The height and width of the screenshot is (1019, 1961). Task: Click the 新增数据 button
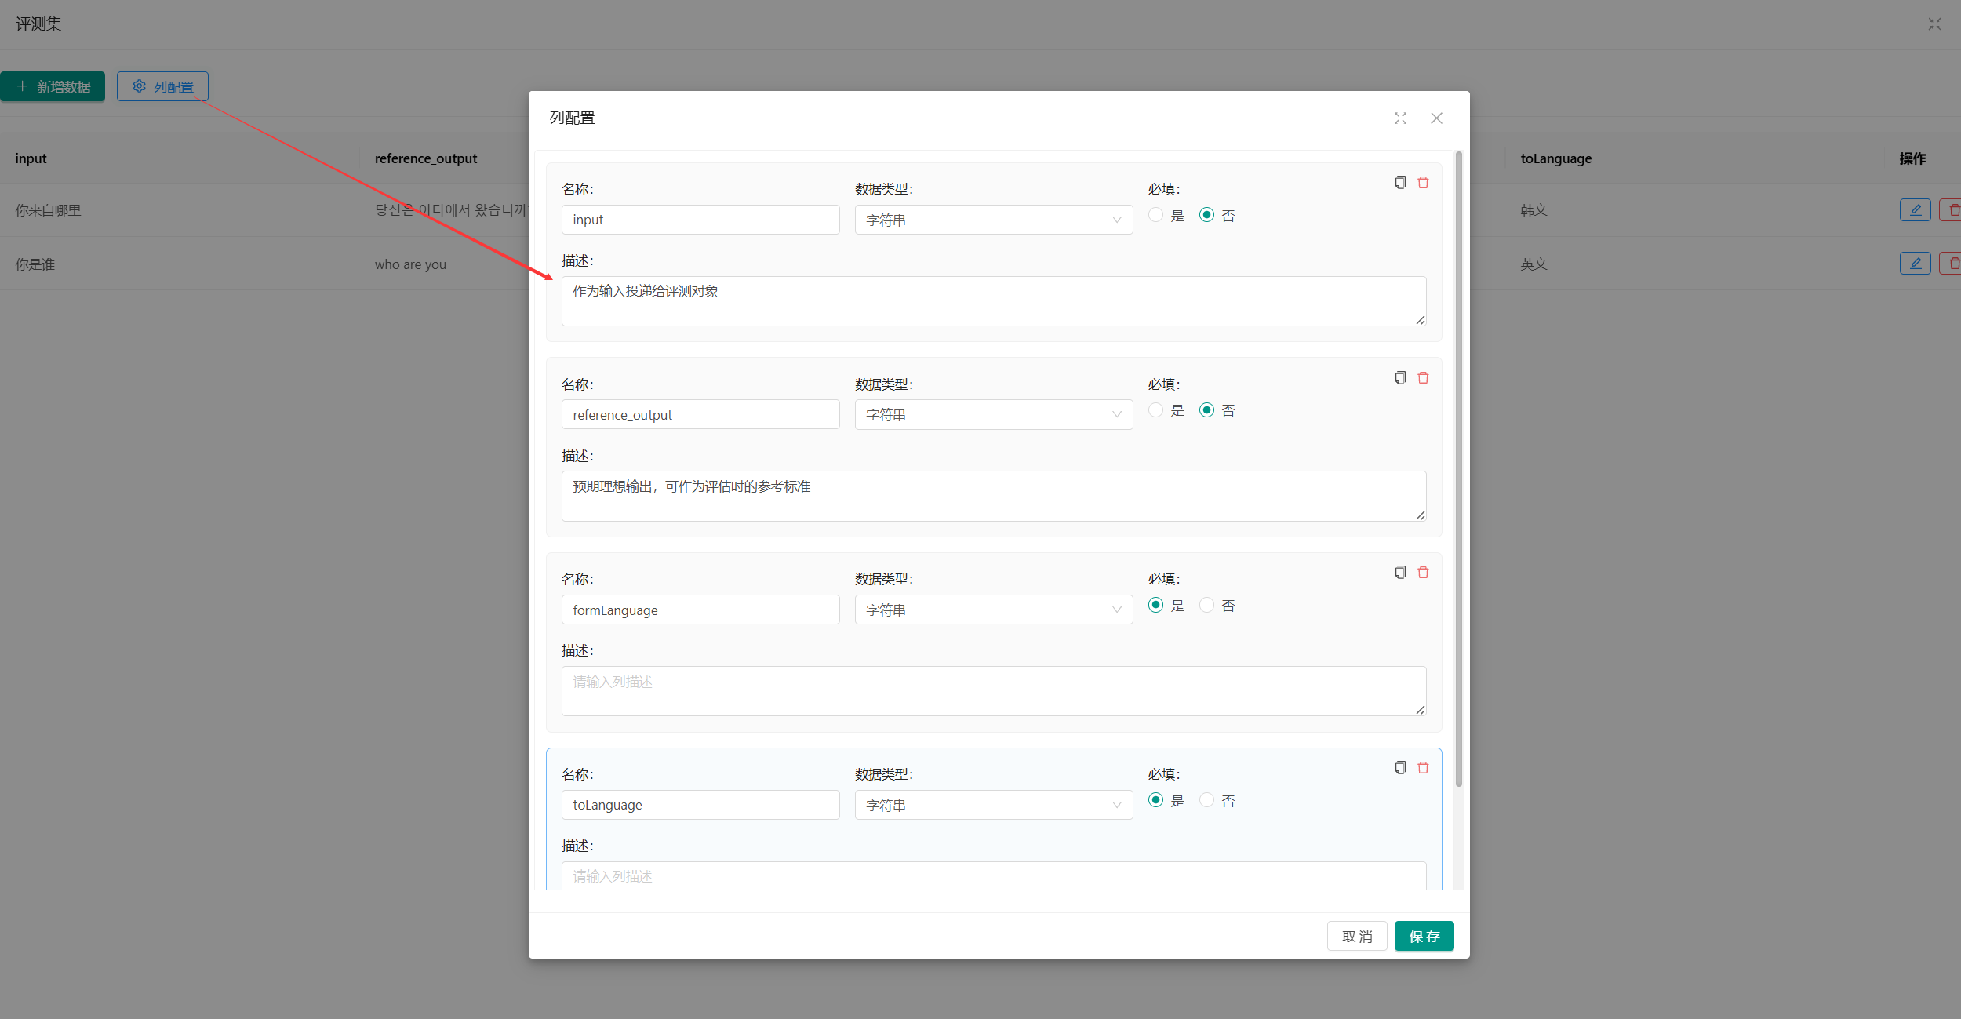tap(53, 86)
